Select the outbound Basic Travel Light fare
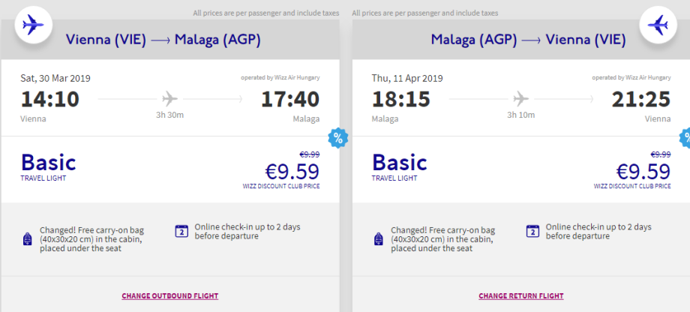Viewport: 690px width, 312px height. pos(49,166)
